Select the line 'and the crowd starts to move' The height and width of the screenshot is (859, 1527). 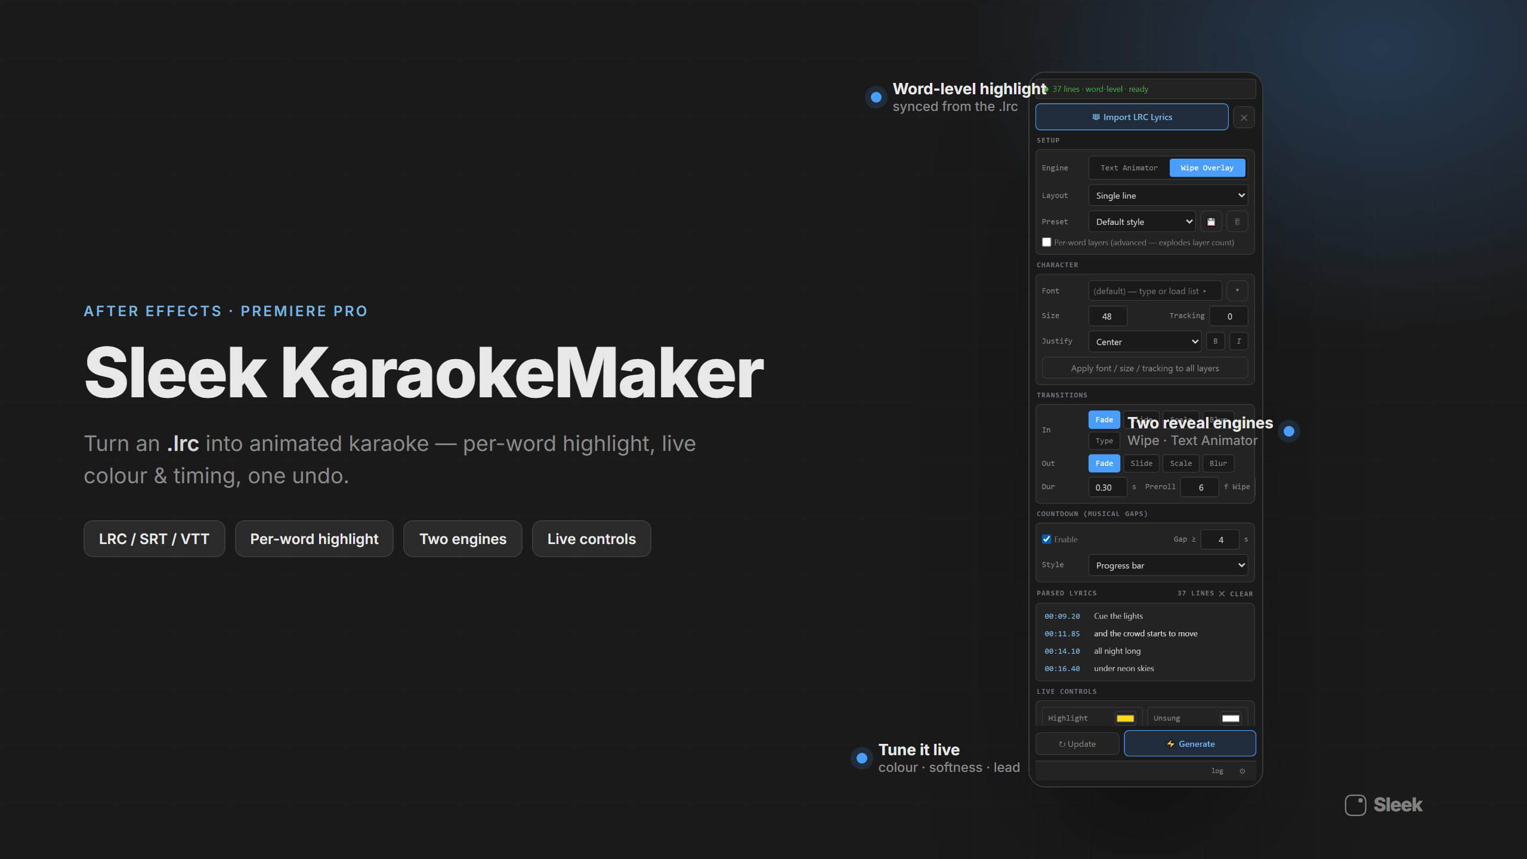[1145, 634]
